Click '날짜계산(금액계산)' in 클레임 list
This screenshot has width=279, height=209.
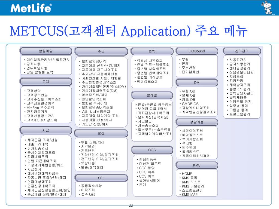153,117
